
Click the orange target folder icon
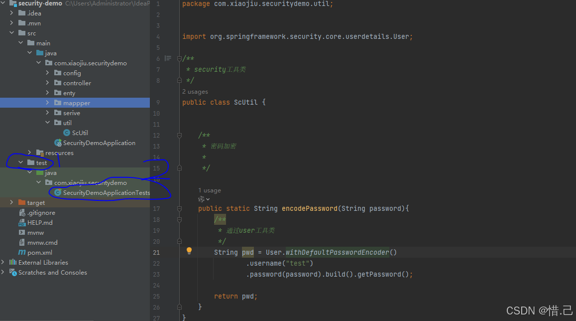[x=22, y=202]
